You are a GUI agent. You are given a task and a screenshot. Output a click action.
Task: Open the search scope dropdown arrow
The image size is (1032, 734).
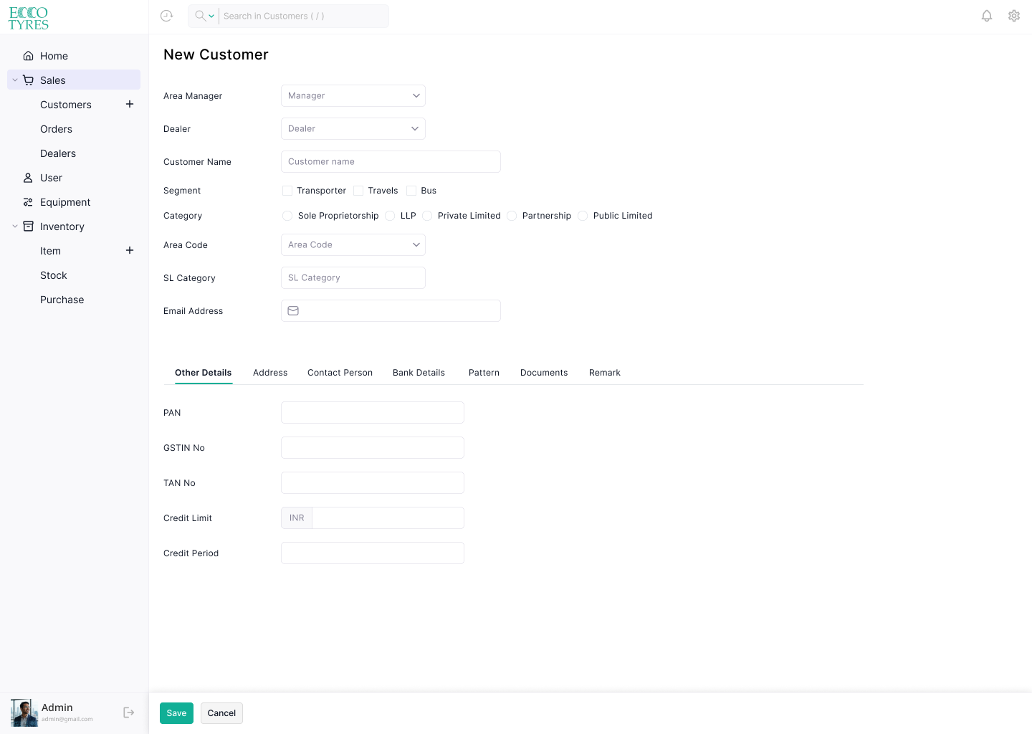click(x=211, y=16)
